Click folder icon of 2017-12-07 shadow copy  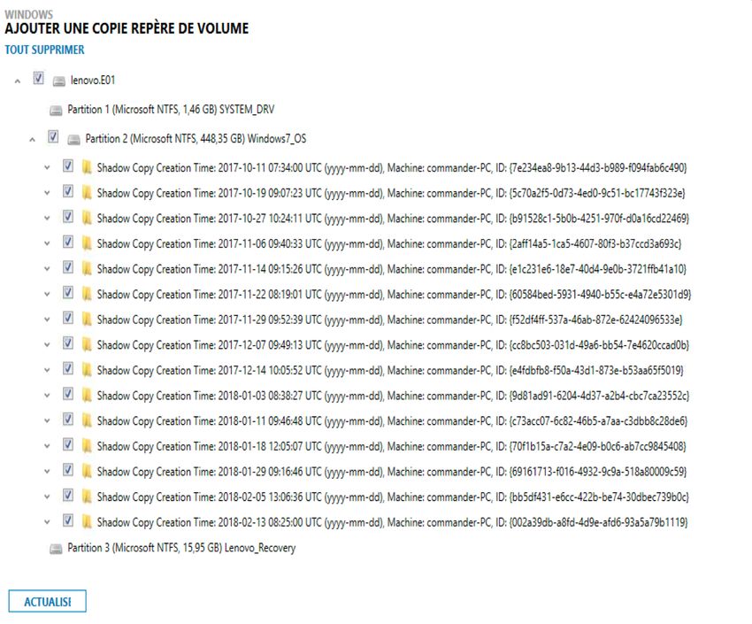tap(87, 345)
